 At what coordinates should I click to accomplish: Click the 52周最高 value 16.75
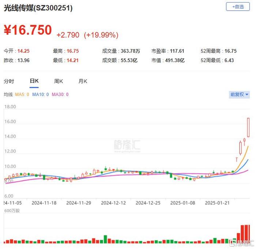pyautogui.click(x=230, y=51)
